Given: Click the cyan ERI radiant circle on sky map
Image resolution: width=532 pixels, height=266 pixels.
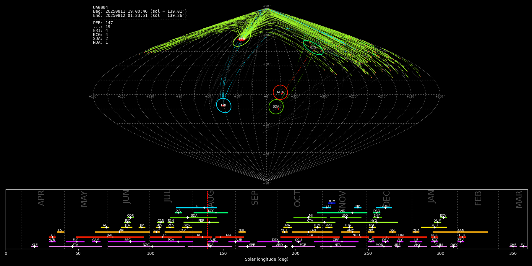Looking at the screenshot, I should (224, 106).
